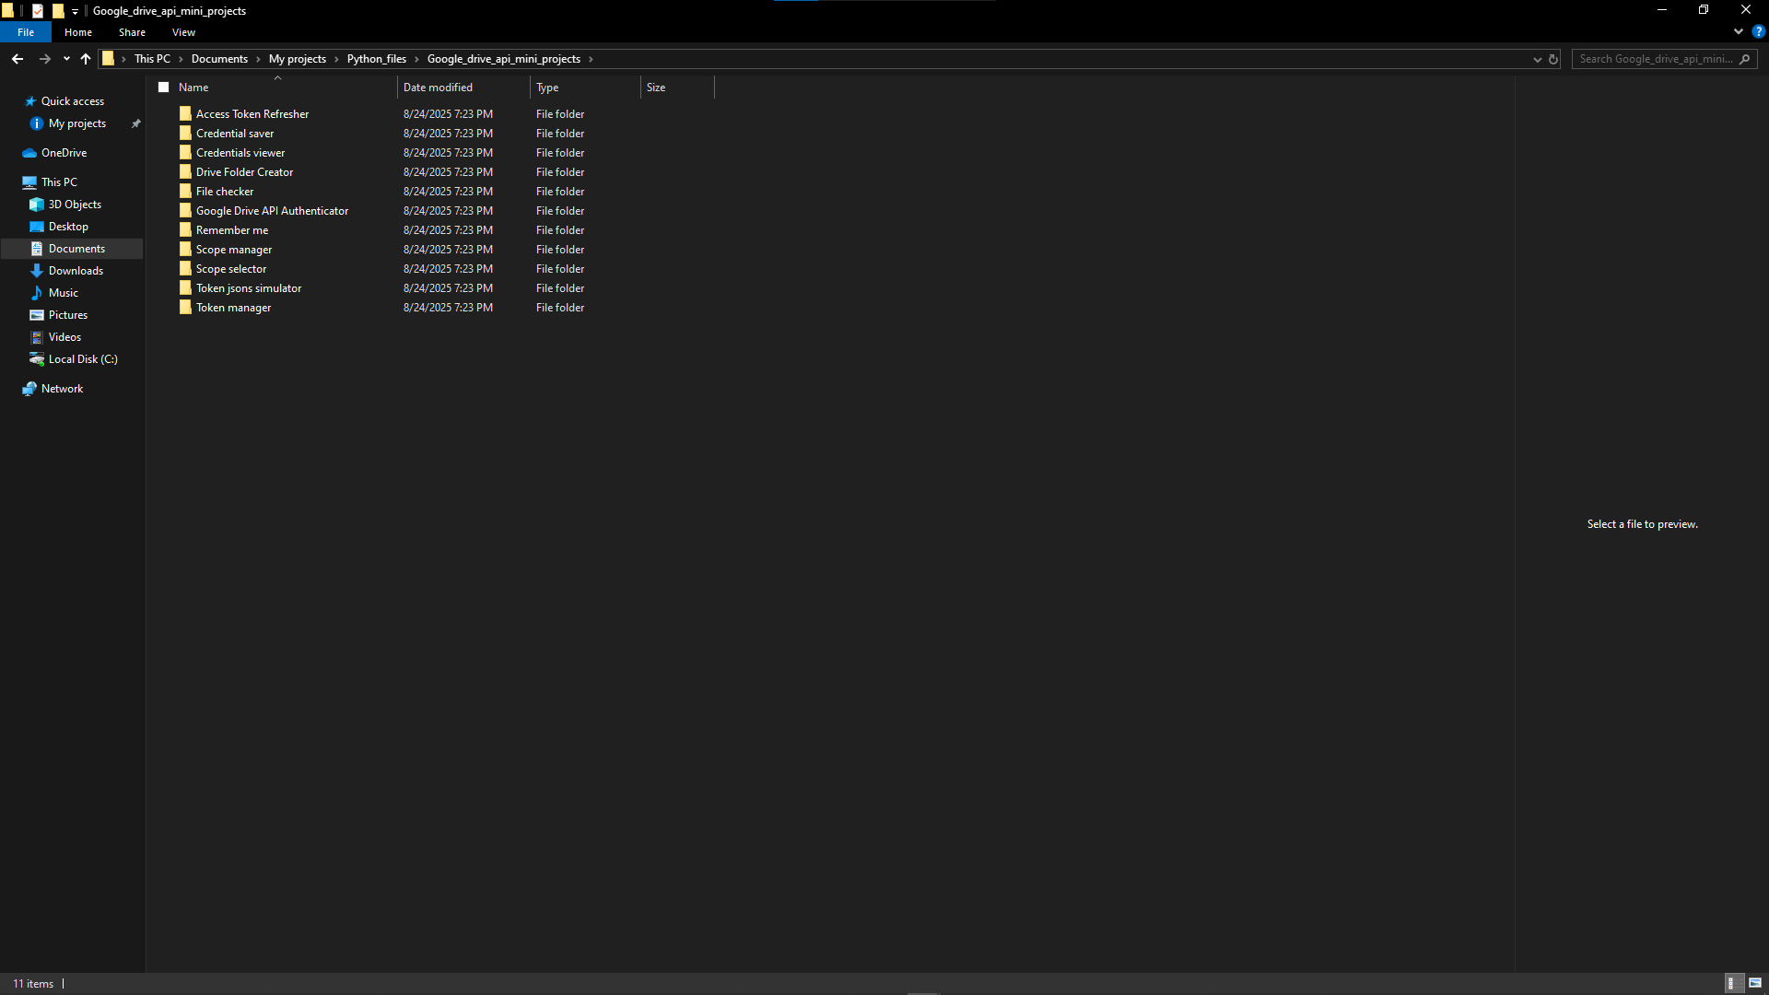Select the Token jsons simulator folder name

[249, 288]
